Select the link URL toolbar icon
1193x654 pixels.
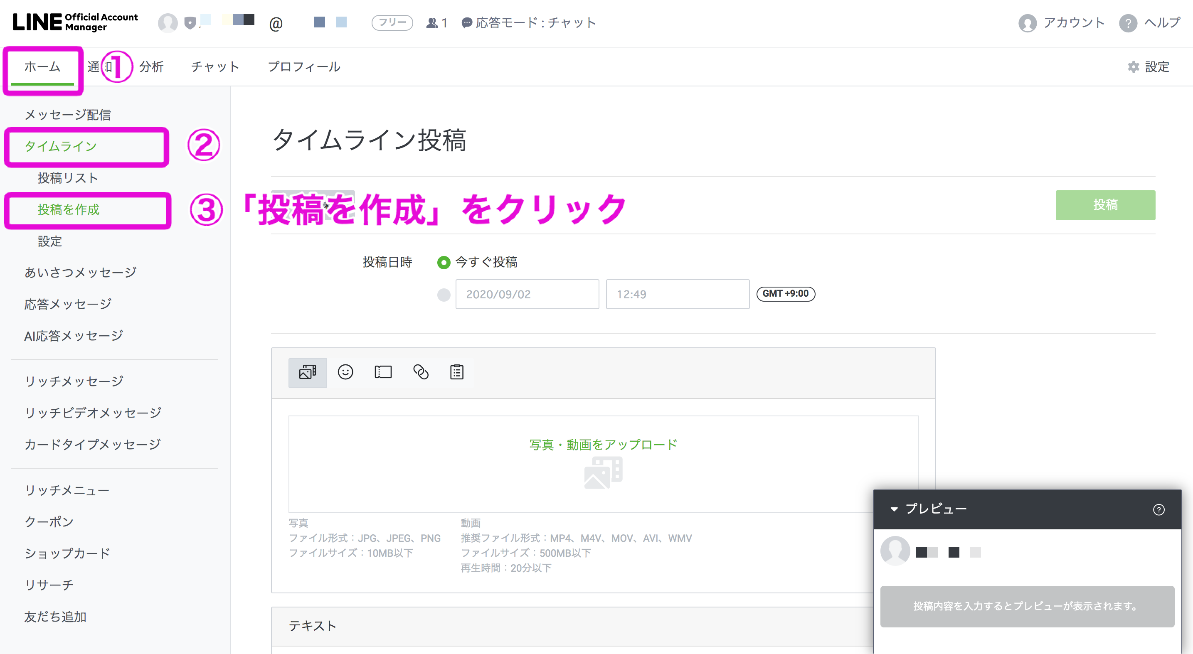[421, 372]
